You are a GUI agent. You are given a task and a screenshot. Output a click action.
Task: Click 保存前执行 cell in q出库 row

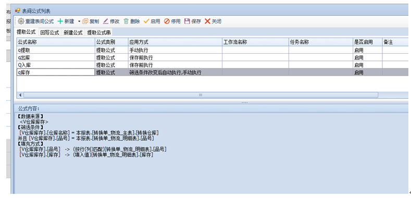coord(175,57)
